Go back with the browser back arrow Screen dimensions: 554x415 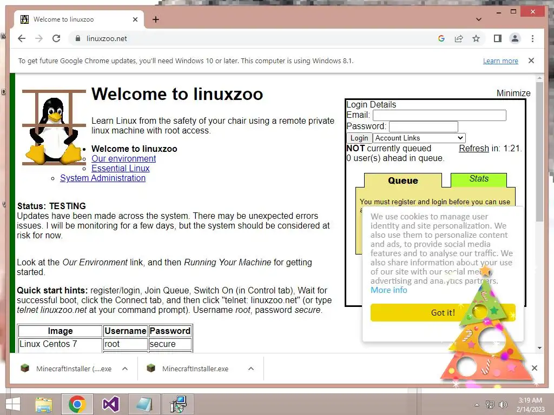(22, 38)
